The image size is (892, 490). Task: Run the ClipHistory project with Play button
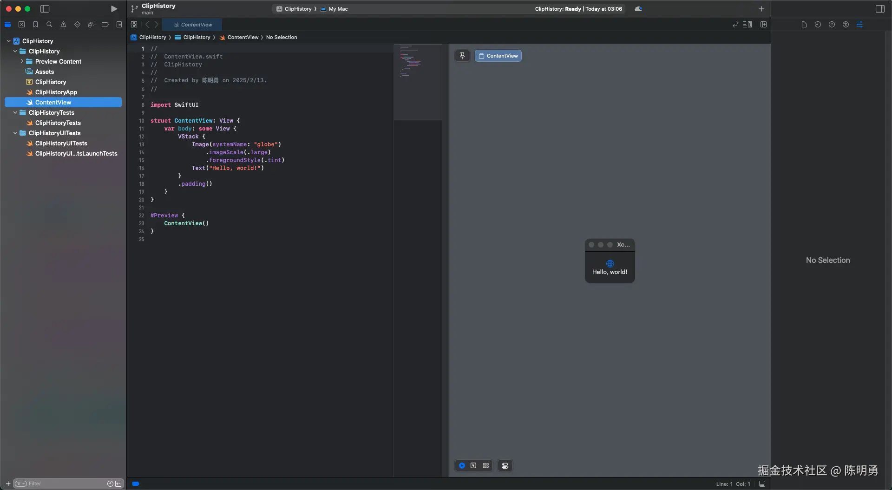(x=114, y=9)
